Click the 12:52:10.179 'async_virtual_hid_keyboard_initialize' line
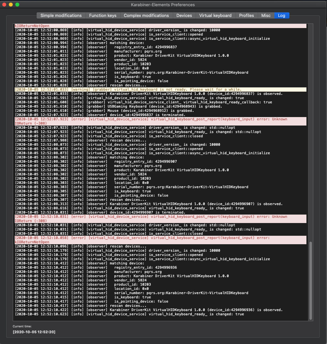The height and width of the screenshot is (344, 327). tap(142, 259)
